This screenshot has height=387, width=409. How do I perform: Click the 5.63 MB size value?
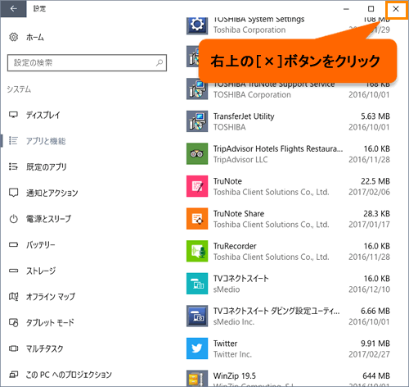pyautogui.click(x=375, y=116)
